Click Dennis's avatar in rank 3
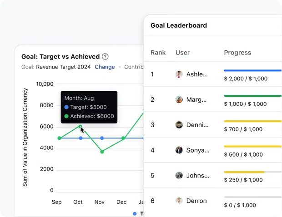 tap(179, 125)
